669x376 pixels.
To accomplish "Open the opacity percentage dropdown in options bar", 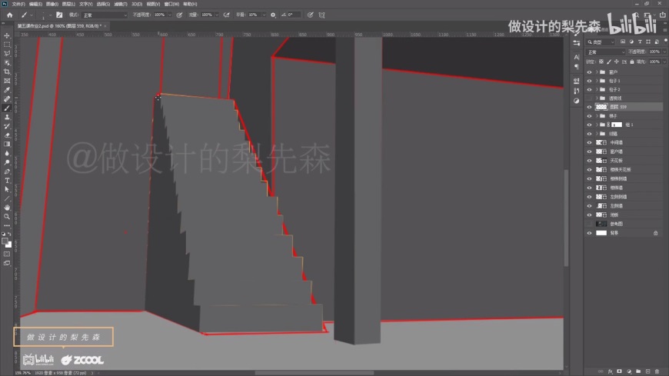I will pyautogui.click(x=169, y=15).
